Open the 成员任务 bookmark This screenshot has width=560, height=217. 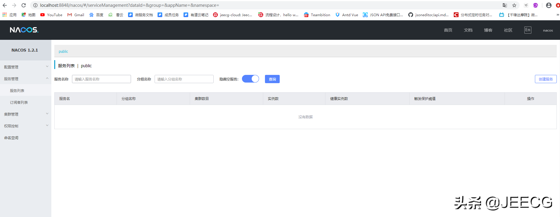coord(168,15)
